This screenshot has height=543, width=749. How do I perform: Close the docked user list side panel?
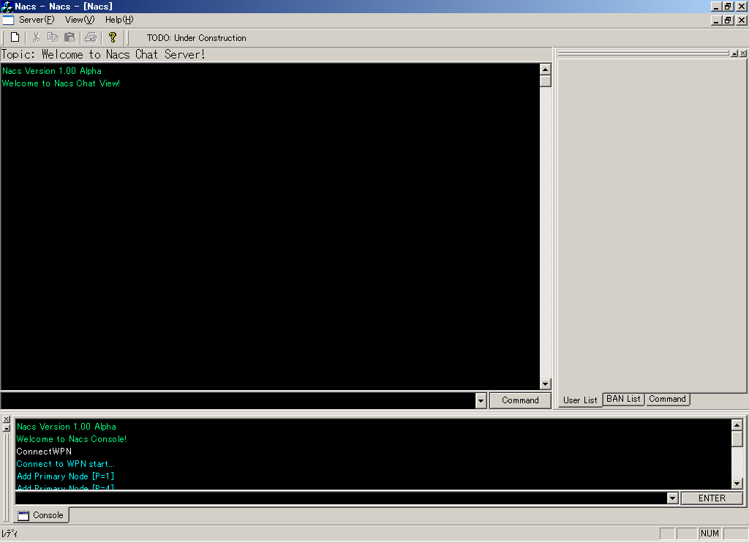pos(743,53)
